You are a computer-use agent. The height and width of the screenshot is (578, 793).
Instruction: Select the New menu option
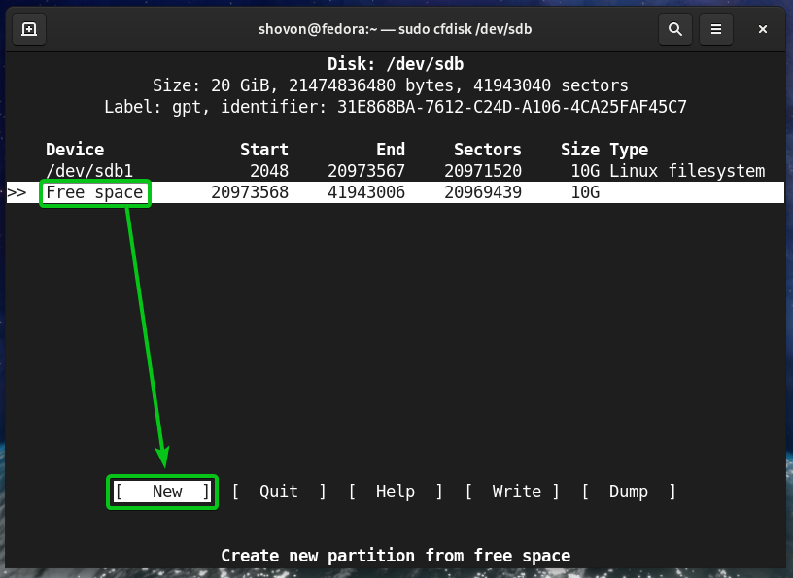(x=162, y=492)
